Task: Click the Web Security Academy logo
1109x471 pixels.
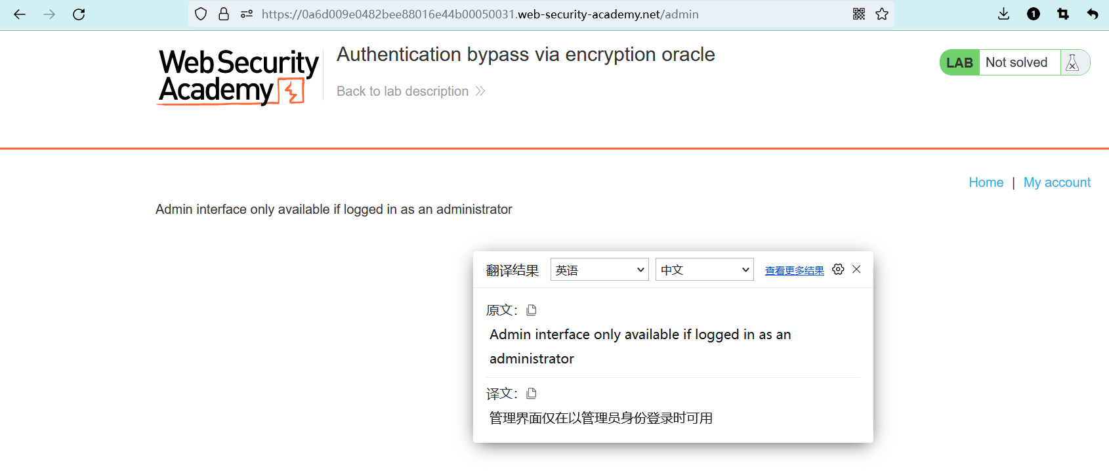Action: (238, 77)
